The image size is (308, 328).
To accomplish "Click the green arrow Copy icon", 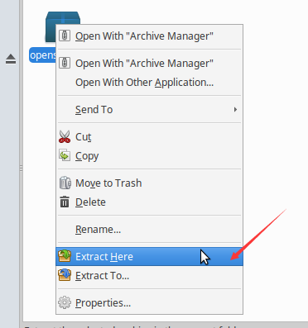I will [65, 155].
